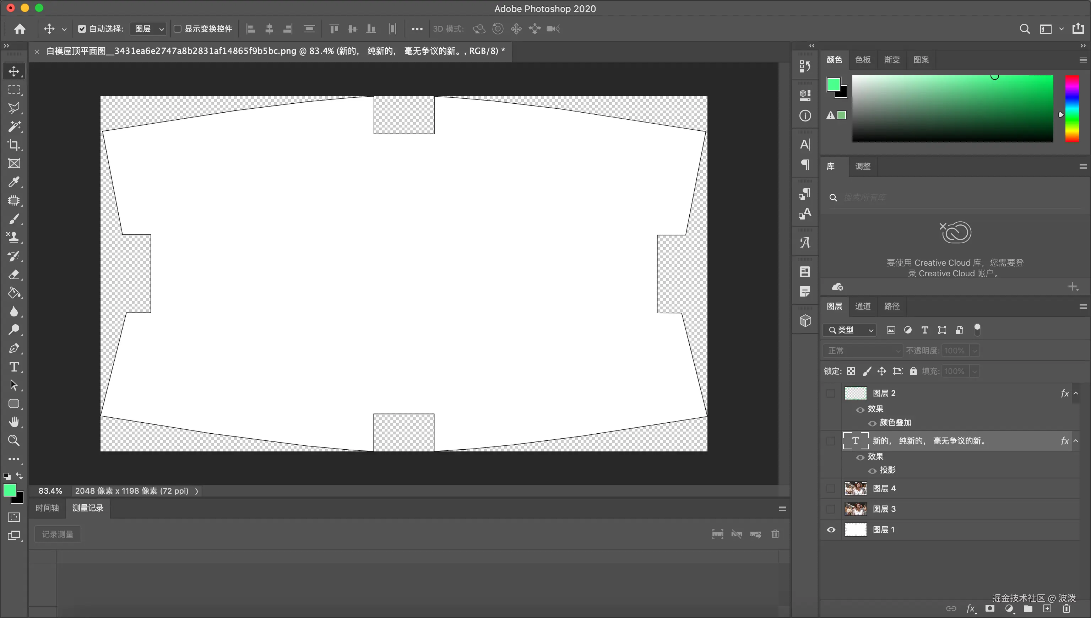Select the Magic Wand tool

click(14, 126)
